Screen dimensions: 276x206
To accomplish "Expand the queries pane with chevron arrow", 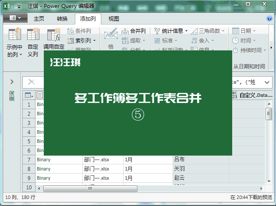I will (12, 82).
